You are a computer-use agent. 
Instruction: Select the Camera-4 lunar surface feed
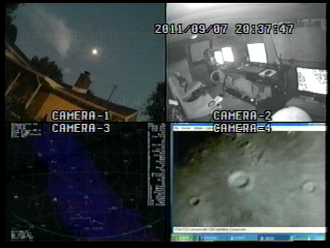(x=248, y=182)
